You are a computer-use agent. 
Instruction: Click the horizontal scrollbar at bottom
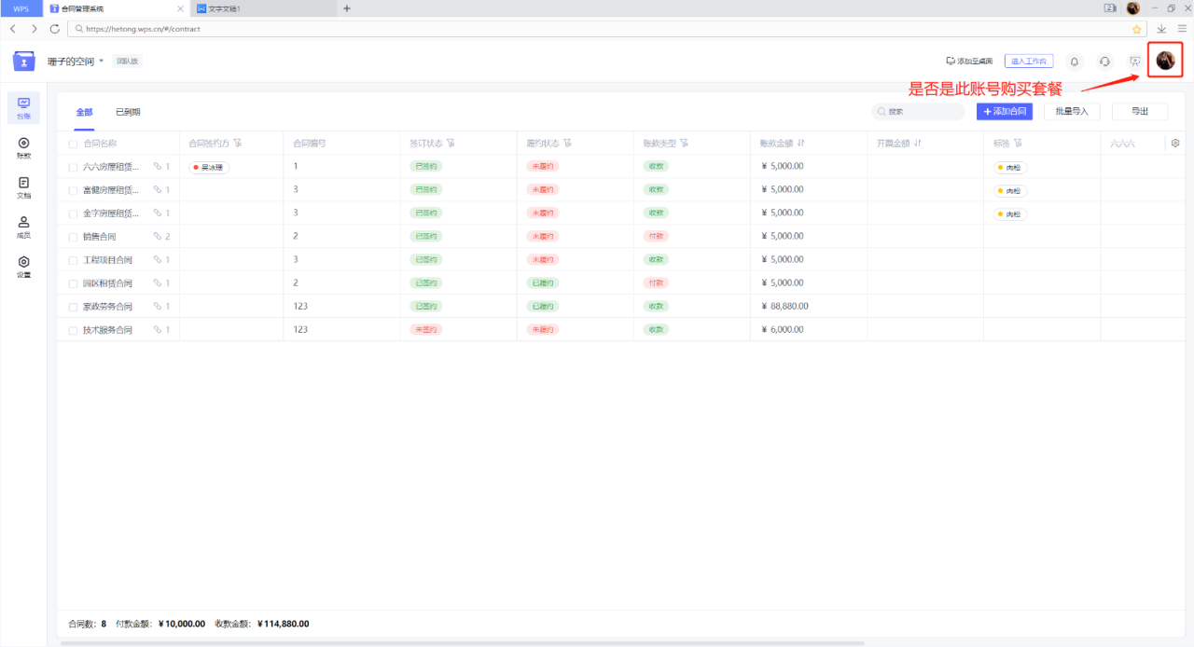pyautogui.click(x=462, y=642)
